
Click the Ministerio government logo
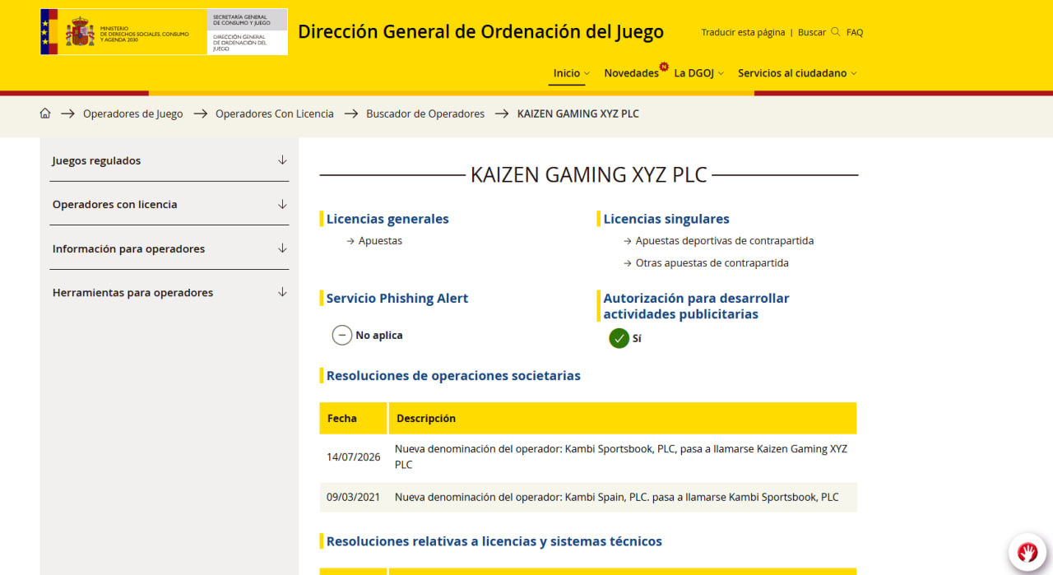click(x=123, y=32)
